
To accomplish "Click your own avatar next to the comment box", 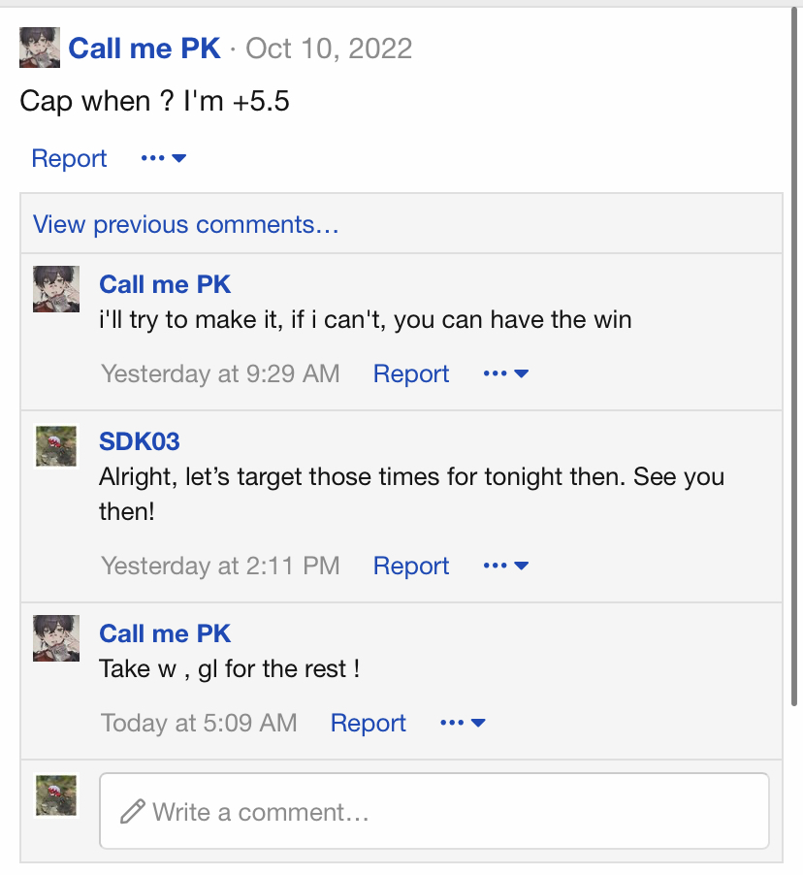I will (56, 795).
